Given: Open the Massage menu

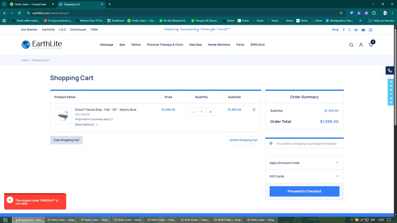Looking at the screenshot, I should [107, 45].
